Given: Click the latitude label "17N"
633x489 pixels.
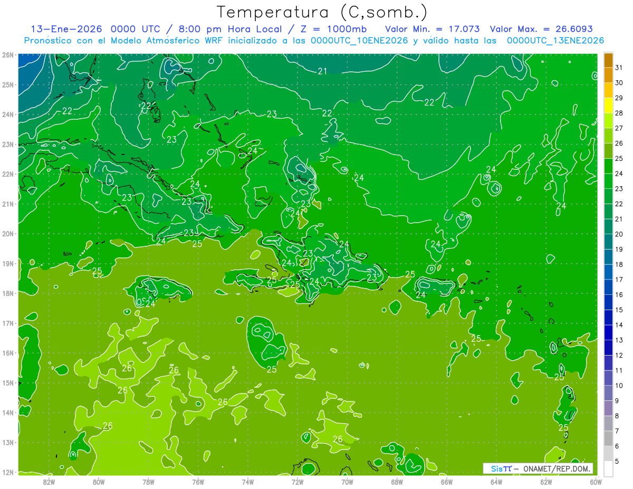Looking at the screenshot, I should (7, 323).
